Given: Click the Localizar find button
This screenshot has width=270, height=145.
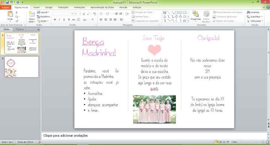Looking at the screenshot, I should (x=253, y=12).
